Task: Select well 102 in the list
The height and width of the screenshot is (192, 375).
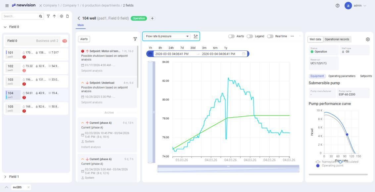Action: pyautogui.click(x=35, y=68)
